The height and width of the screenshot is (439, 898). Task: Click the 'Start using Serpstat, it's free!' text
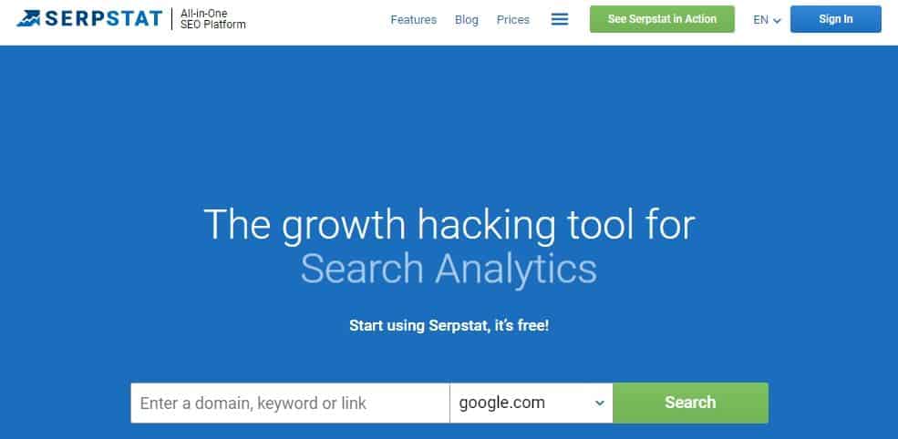(449, 325)
